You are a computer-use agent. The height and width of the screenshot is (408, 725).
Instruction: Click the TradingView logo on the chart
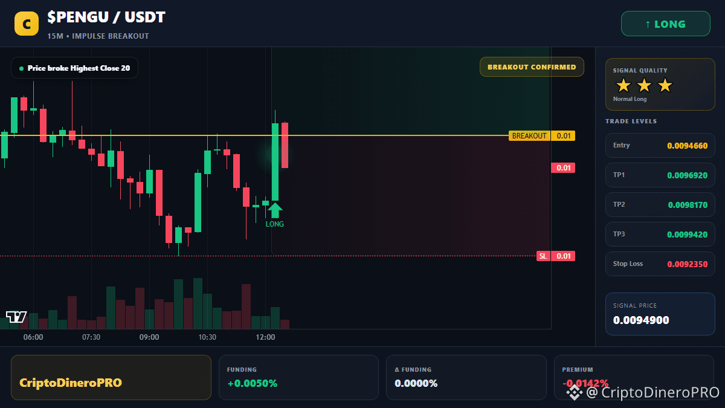16,317
